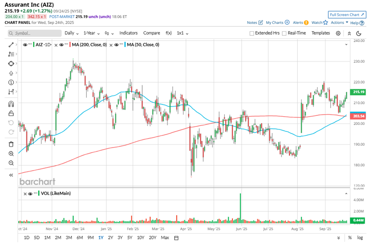The height and width of the screenshot is (243, 371).
Task: Toggle visibility eye of MA 50
Action: coord(116,44)
